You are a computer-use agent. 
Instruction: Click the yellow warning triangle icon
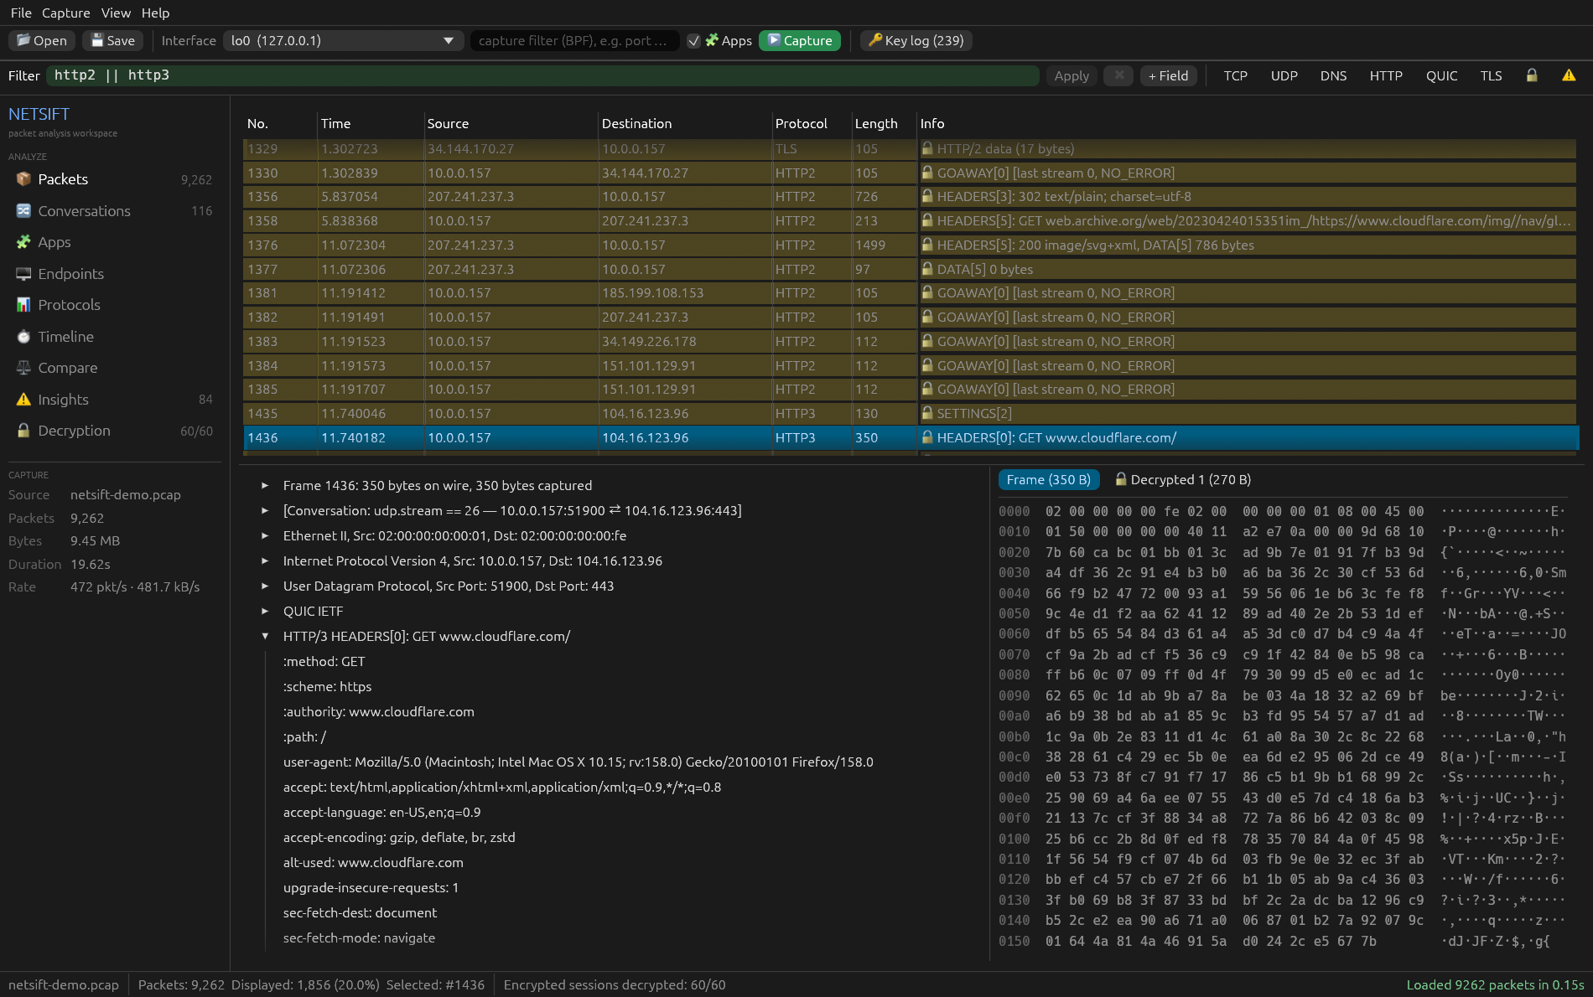(x=1569, y=75)
